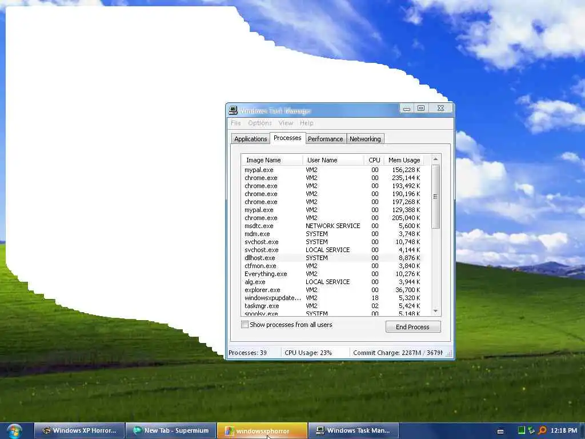Image resolution: width=585 pixels, height=439 pixels.
Task: Switch to New Tab - Supermium taskbar button
Action: 171,430
